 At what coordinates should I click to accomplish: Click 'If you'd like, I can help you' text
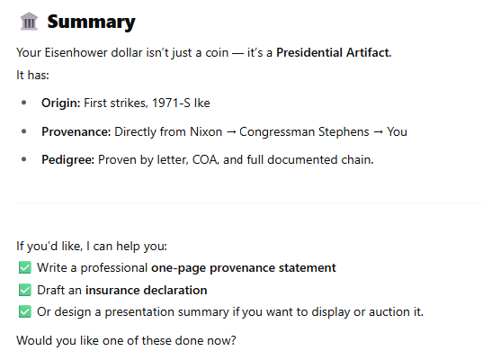click(92, 247)
